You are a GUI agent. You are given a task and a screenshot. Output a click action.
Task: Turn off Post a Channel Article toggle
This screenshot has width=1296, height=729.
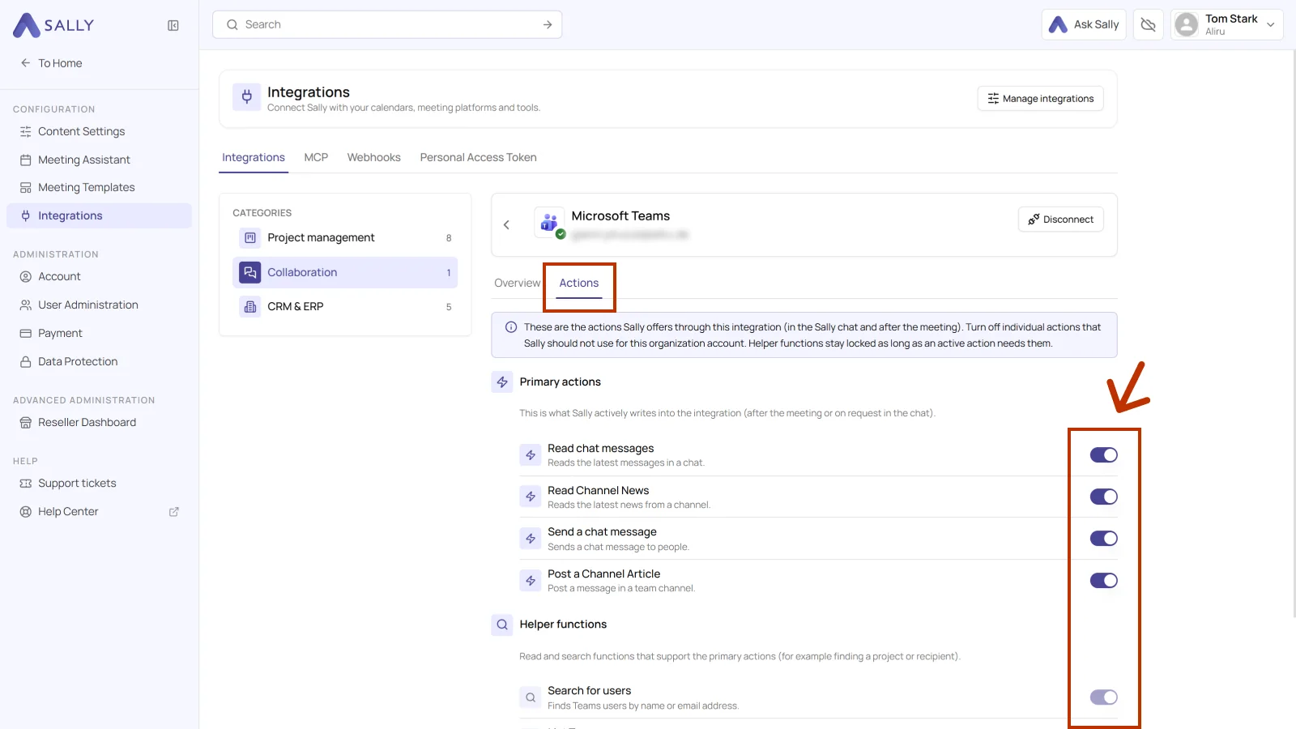pyautogui.click(x=1103, y=581)
